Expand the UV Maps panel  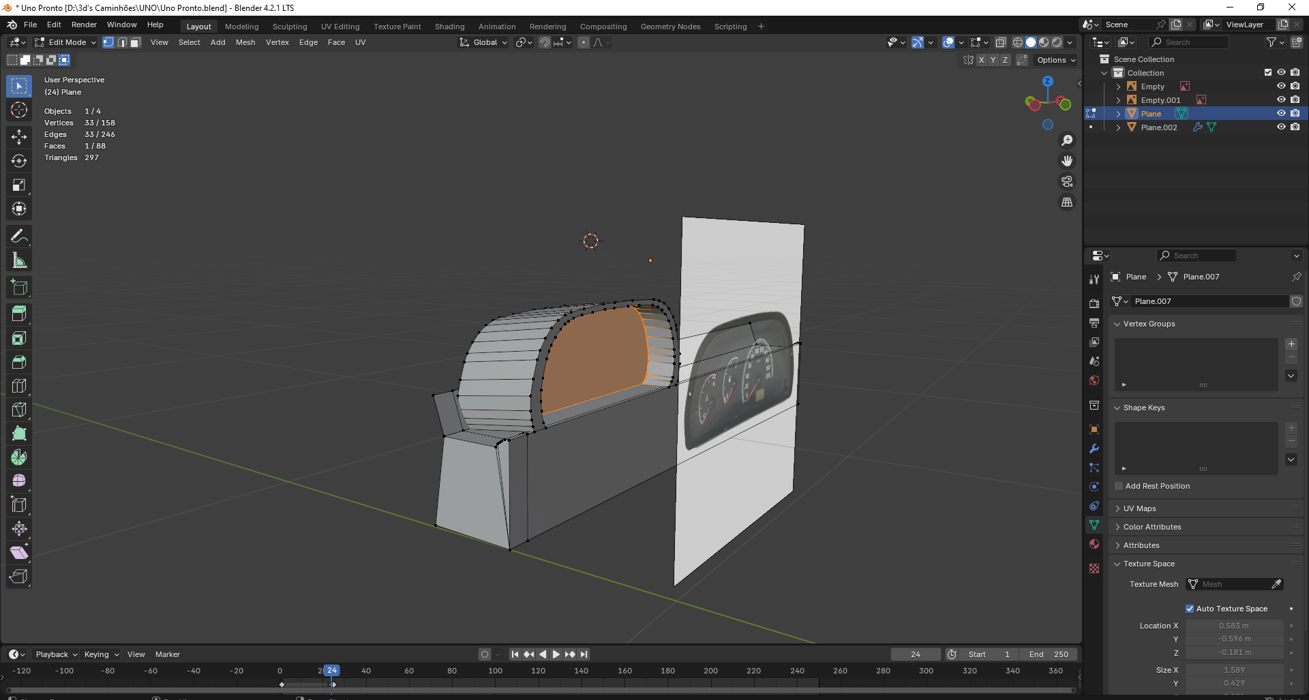coord(1139,508)
